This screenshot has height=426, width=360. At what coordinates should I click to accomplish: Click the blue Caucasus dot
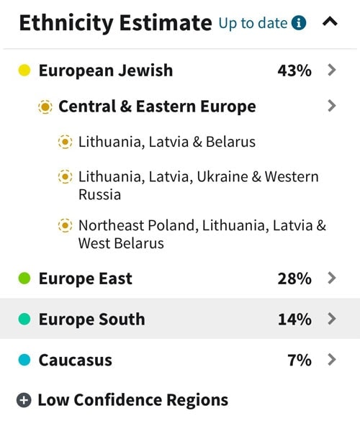tap(24, 360)
